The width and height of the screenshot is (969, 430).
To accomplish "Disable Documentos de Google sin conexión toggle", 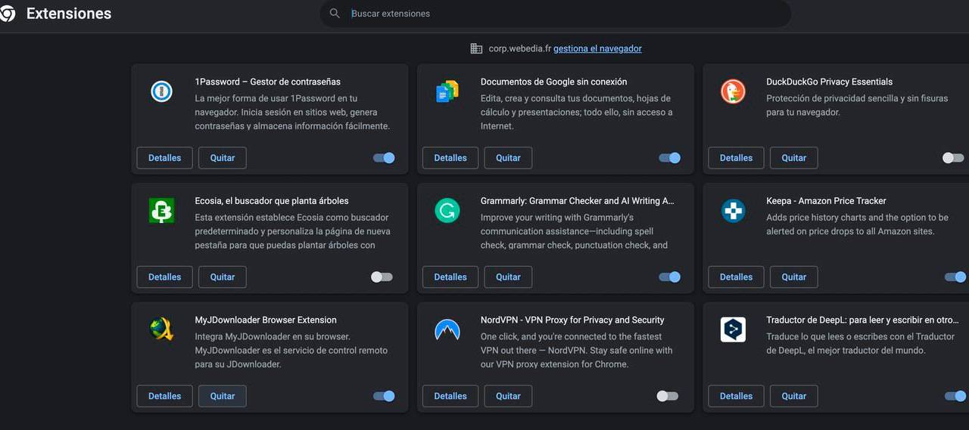I will 670,158.
